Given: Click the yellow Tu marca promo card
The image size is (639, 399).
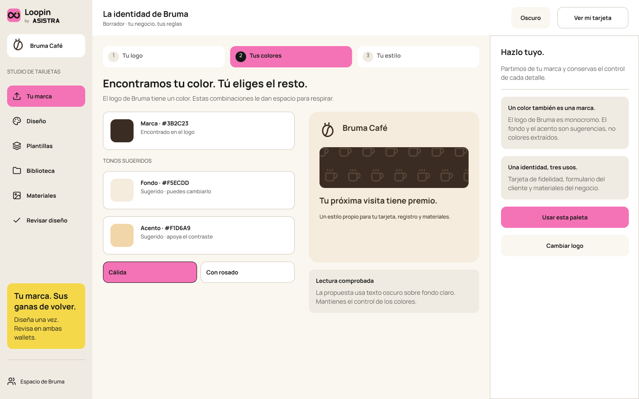Looking at the screenshot, I should [x=46, y=316].
